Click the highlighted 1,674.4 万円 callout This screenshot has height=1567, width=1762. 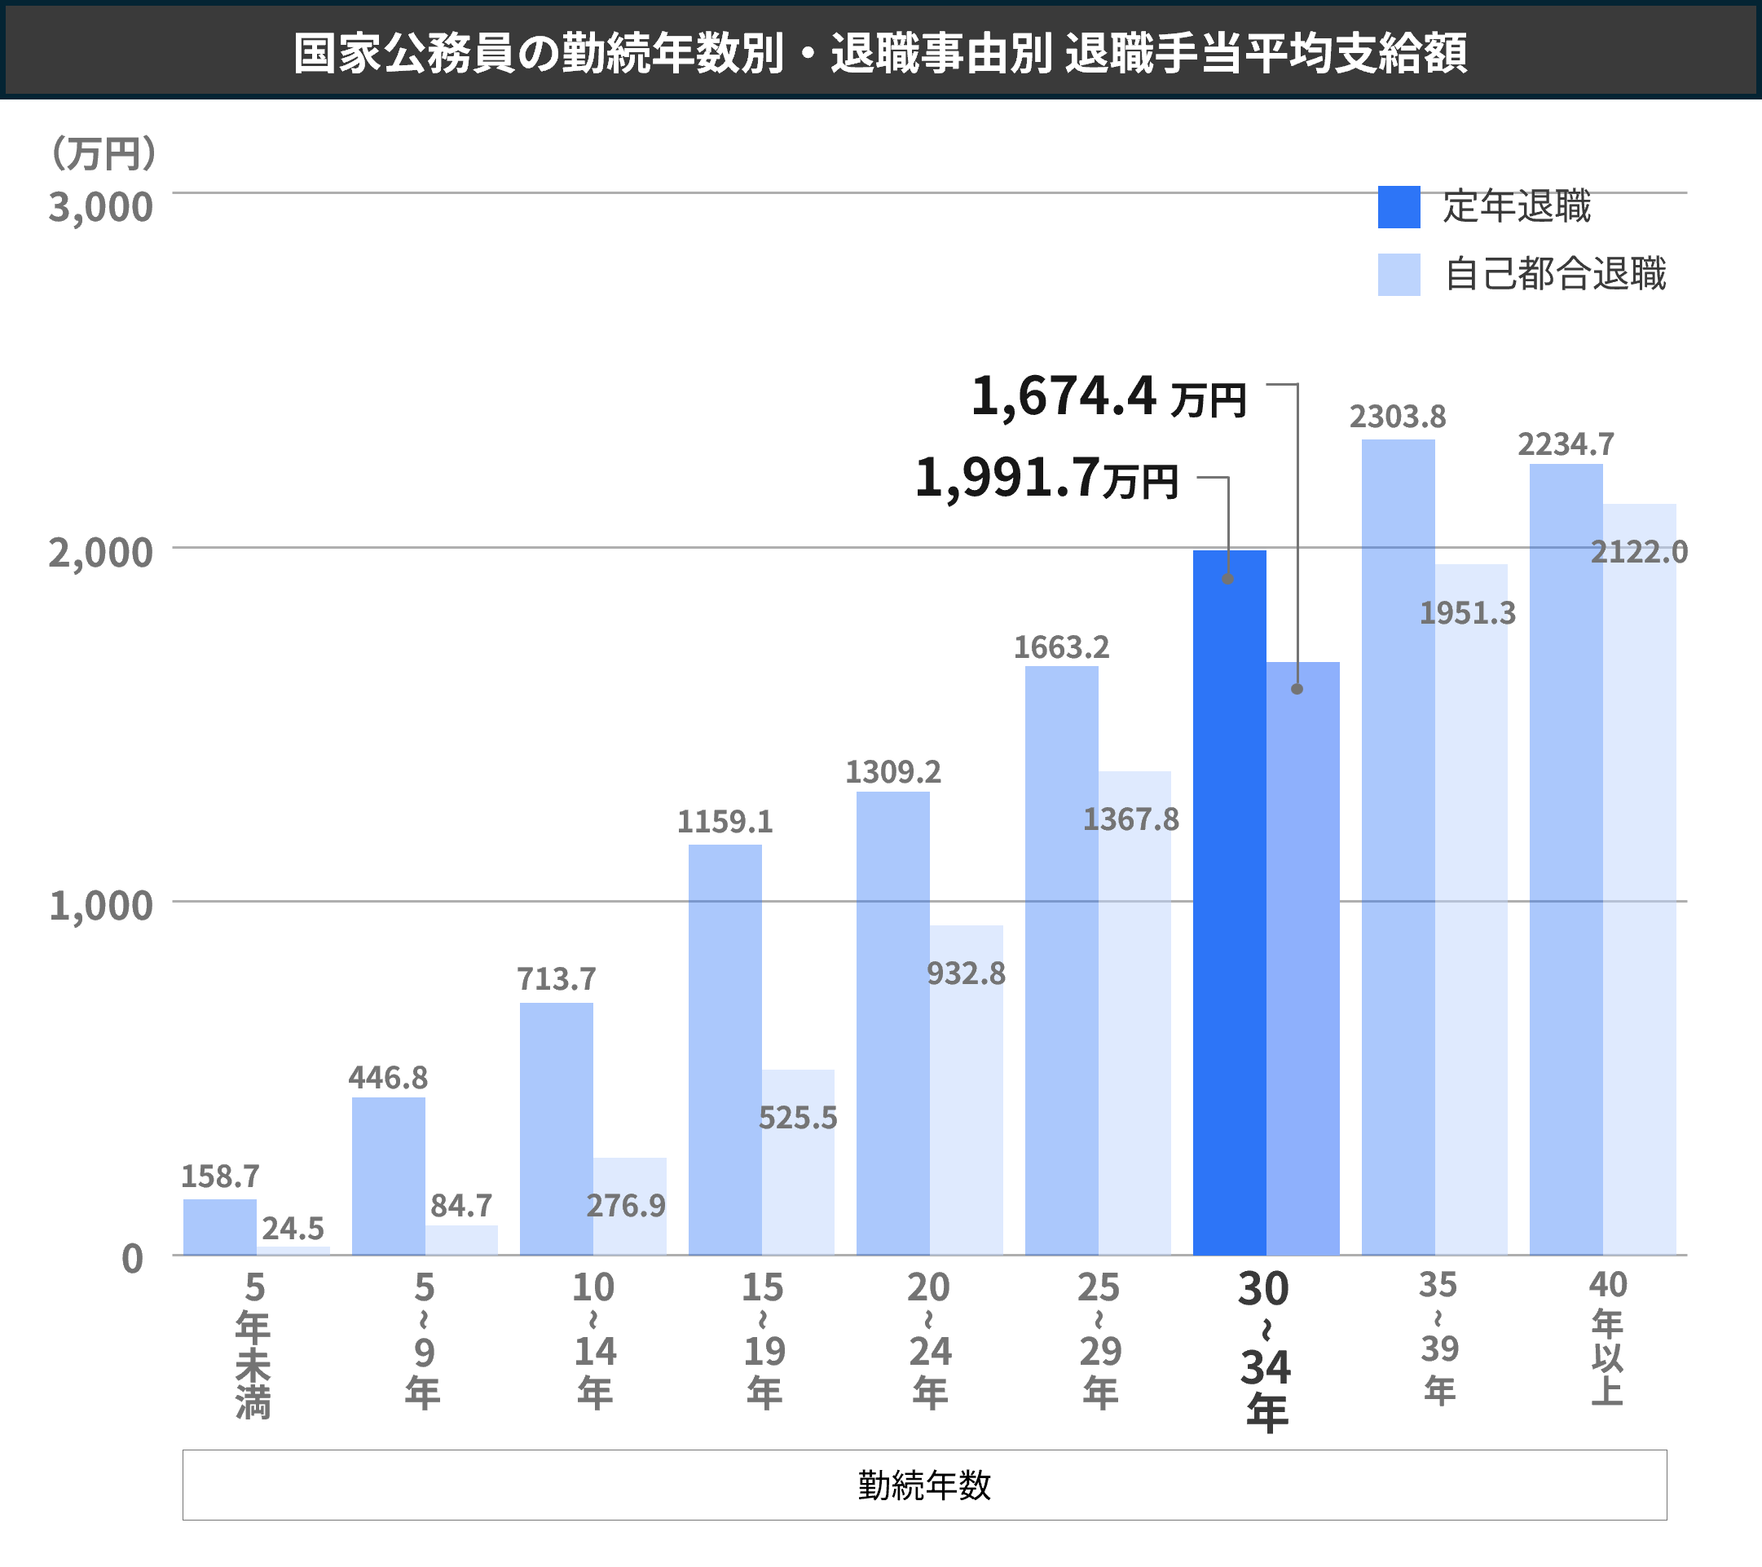coord(1108,397)
